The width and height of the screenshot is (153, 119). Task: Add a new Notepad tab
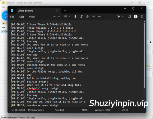pyautogui.click(x=65, y=11)
